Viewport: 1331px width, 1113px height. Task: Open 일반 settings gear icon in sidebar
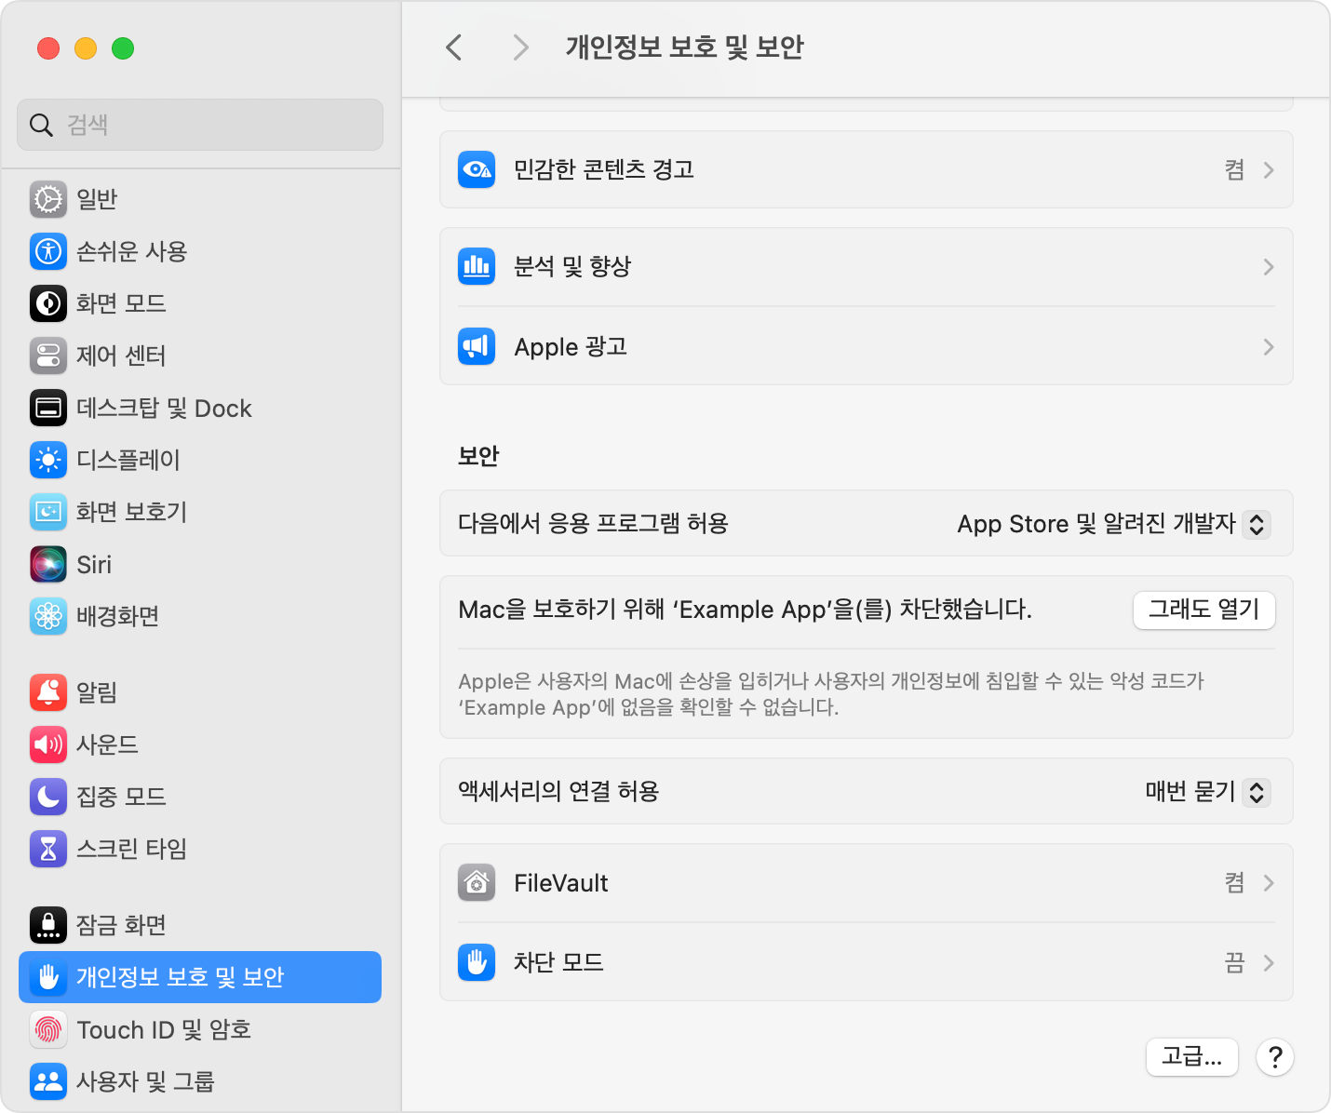pyautogui.click(x=48, y=199)
